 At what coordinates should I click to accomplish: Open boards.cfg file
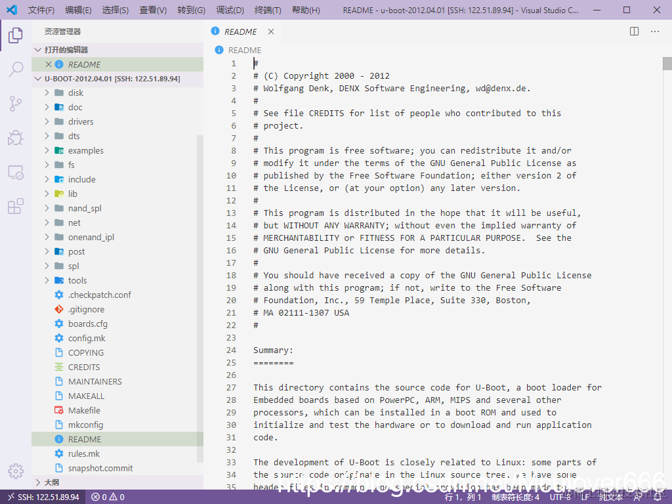coord(88,324)
